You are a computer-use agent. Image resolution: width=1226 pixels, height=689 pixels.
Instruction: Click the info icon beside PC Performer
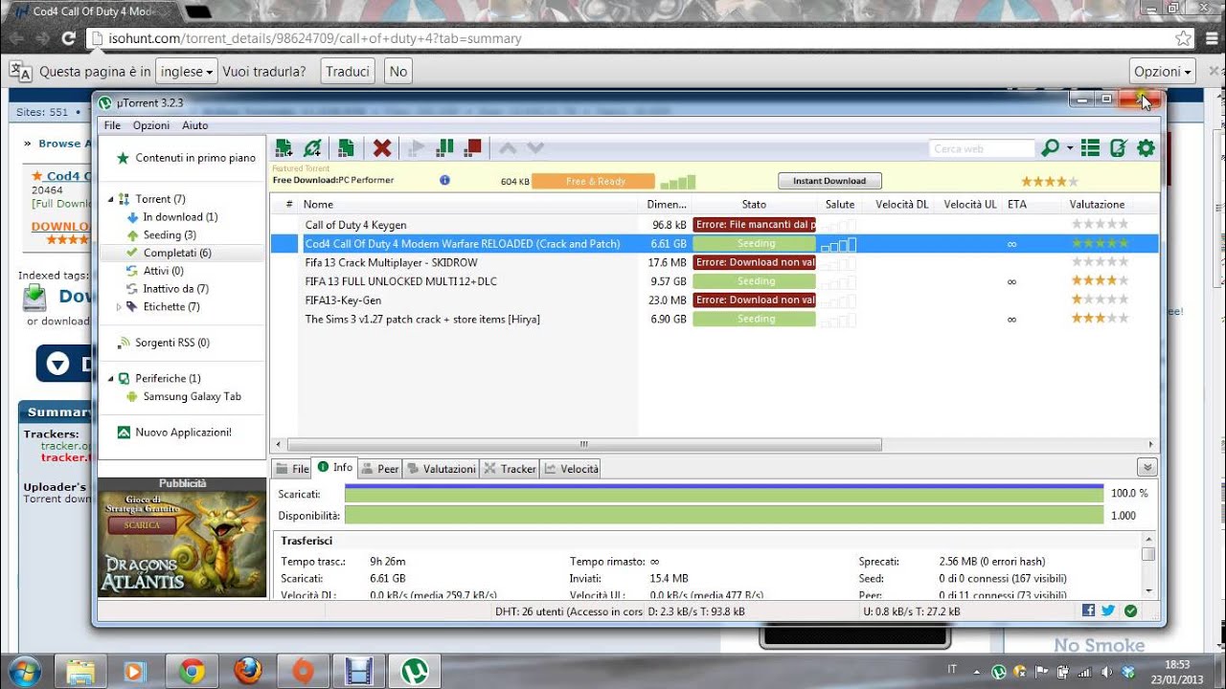coord(444,180)
